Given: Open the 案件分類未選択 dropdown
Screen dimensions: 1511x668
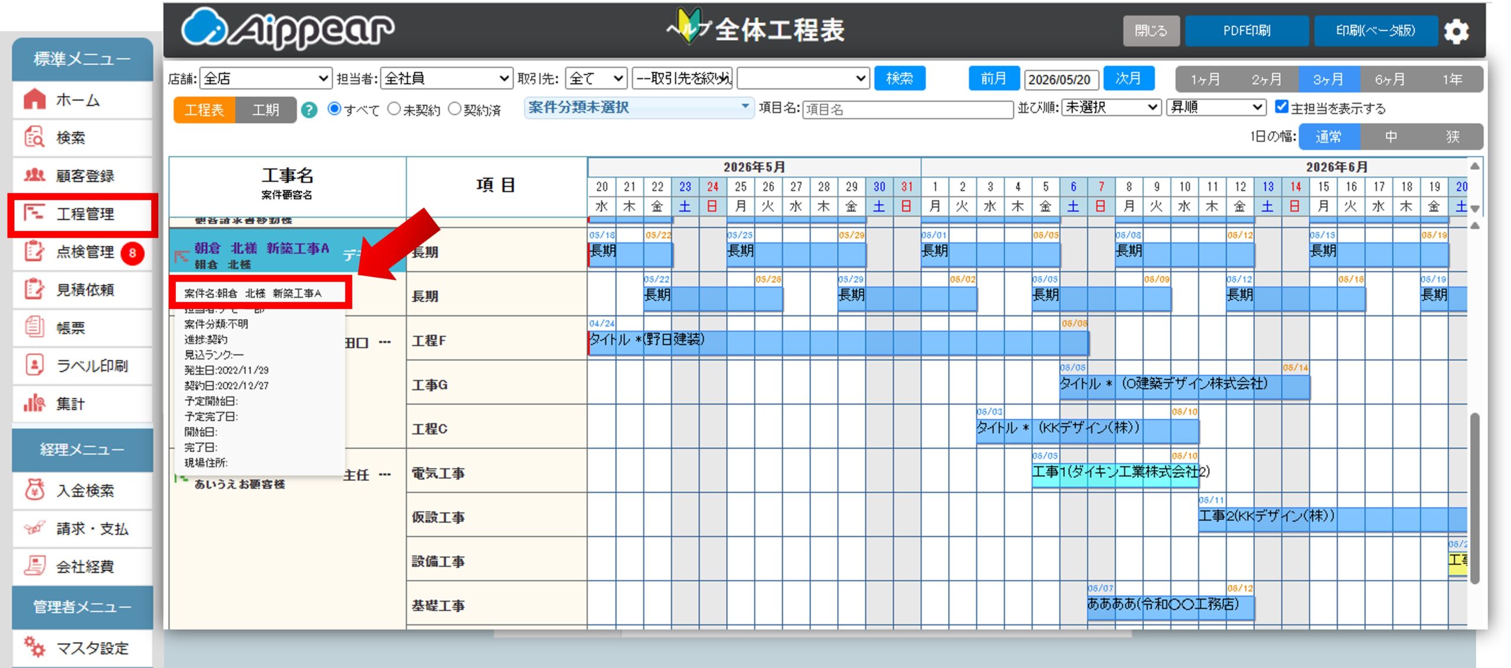Looking at the screenshot, I should 639,107.
